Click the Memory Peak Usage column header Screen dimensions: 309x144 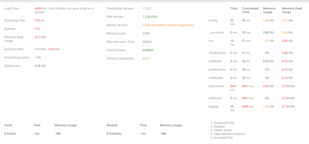(292, 10)
